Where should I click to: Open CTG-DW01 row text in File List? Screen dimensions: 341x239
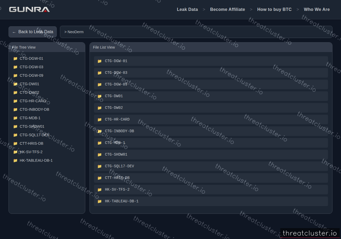tap(114, 96)
